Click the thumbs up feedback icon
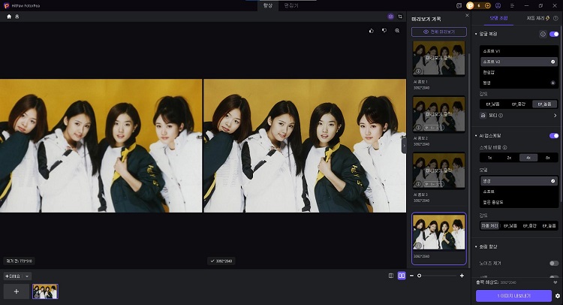563x305 pixels. (x=372, y=31)
